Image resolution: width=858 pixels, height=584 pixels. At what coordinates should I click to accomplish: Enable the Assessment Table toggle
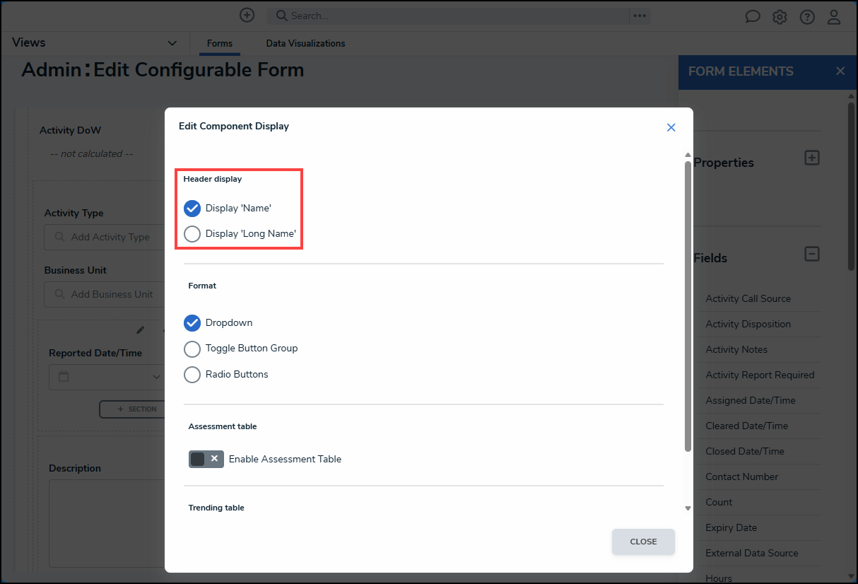(x=206, y=460)
